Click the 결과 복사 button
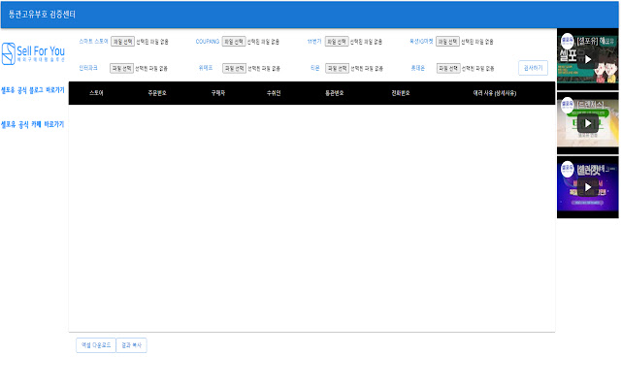The height and width of the screenshot is (388, 621). (132, 345)
